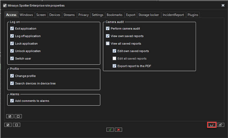Go to the Privacy tab
The image size is (228, 138).
tap(84, 15)
